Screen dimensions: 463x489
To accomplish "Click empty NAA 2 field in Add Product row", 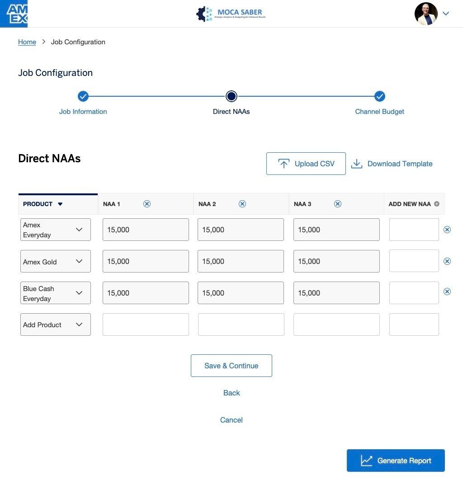I will 241,324.
